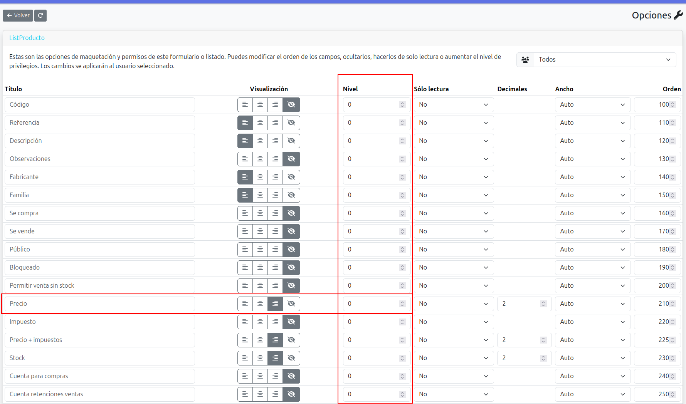Set right alignment for the Familia row
This screenshot has width=686, height=404.
(275, 195)
